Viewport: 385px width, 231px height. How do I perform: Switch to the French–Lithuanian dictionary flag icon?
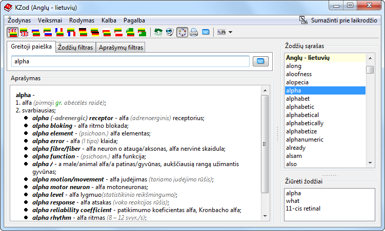(59, 32)
